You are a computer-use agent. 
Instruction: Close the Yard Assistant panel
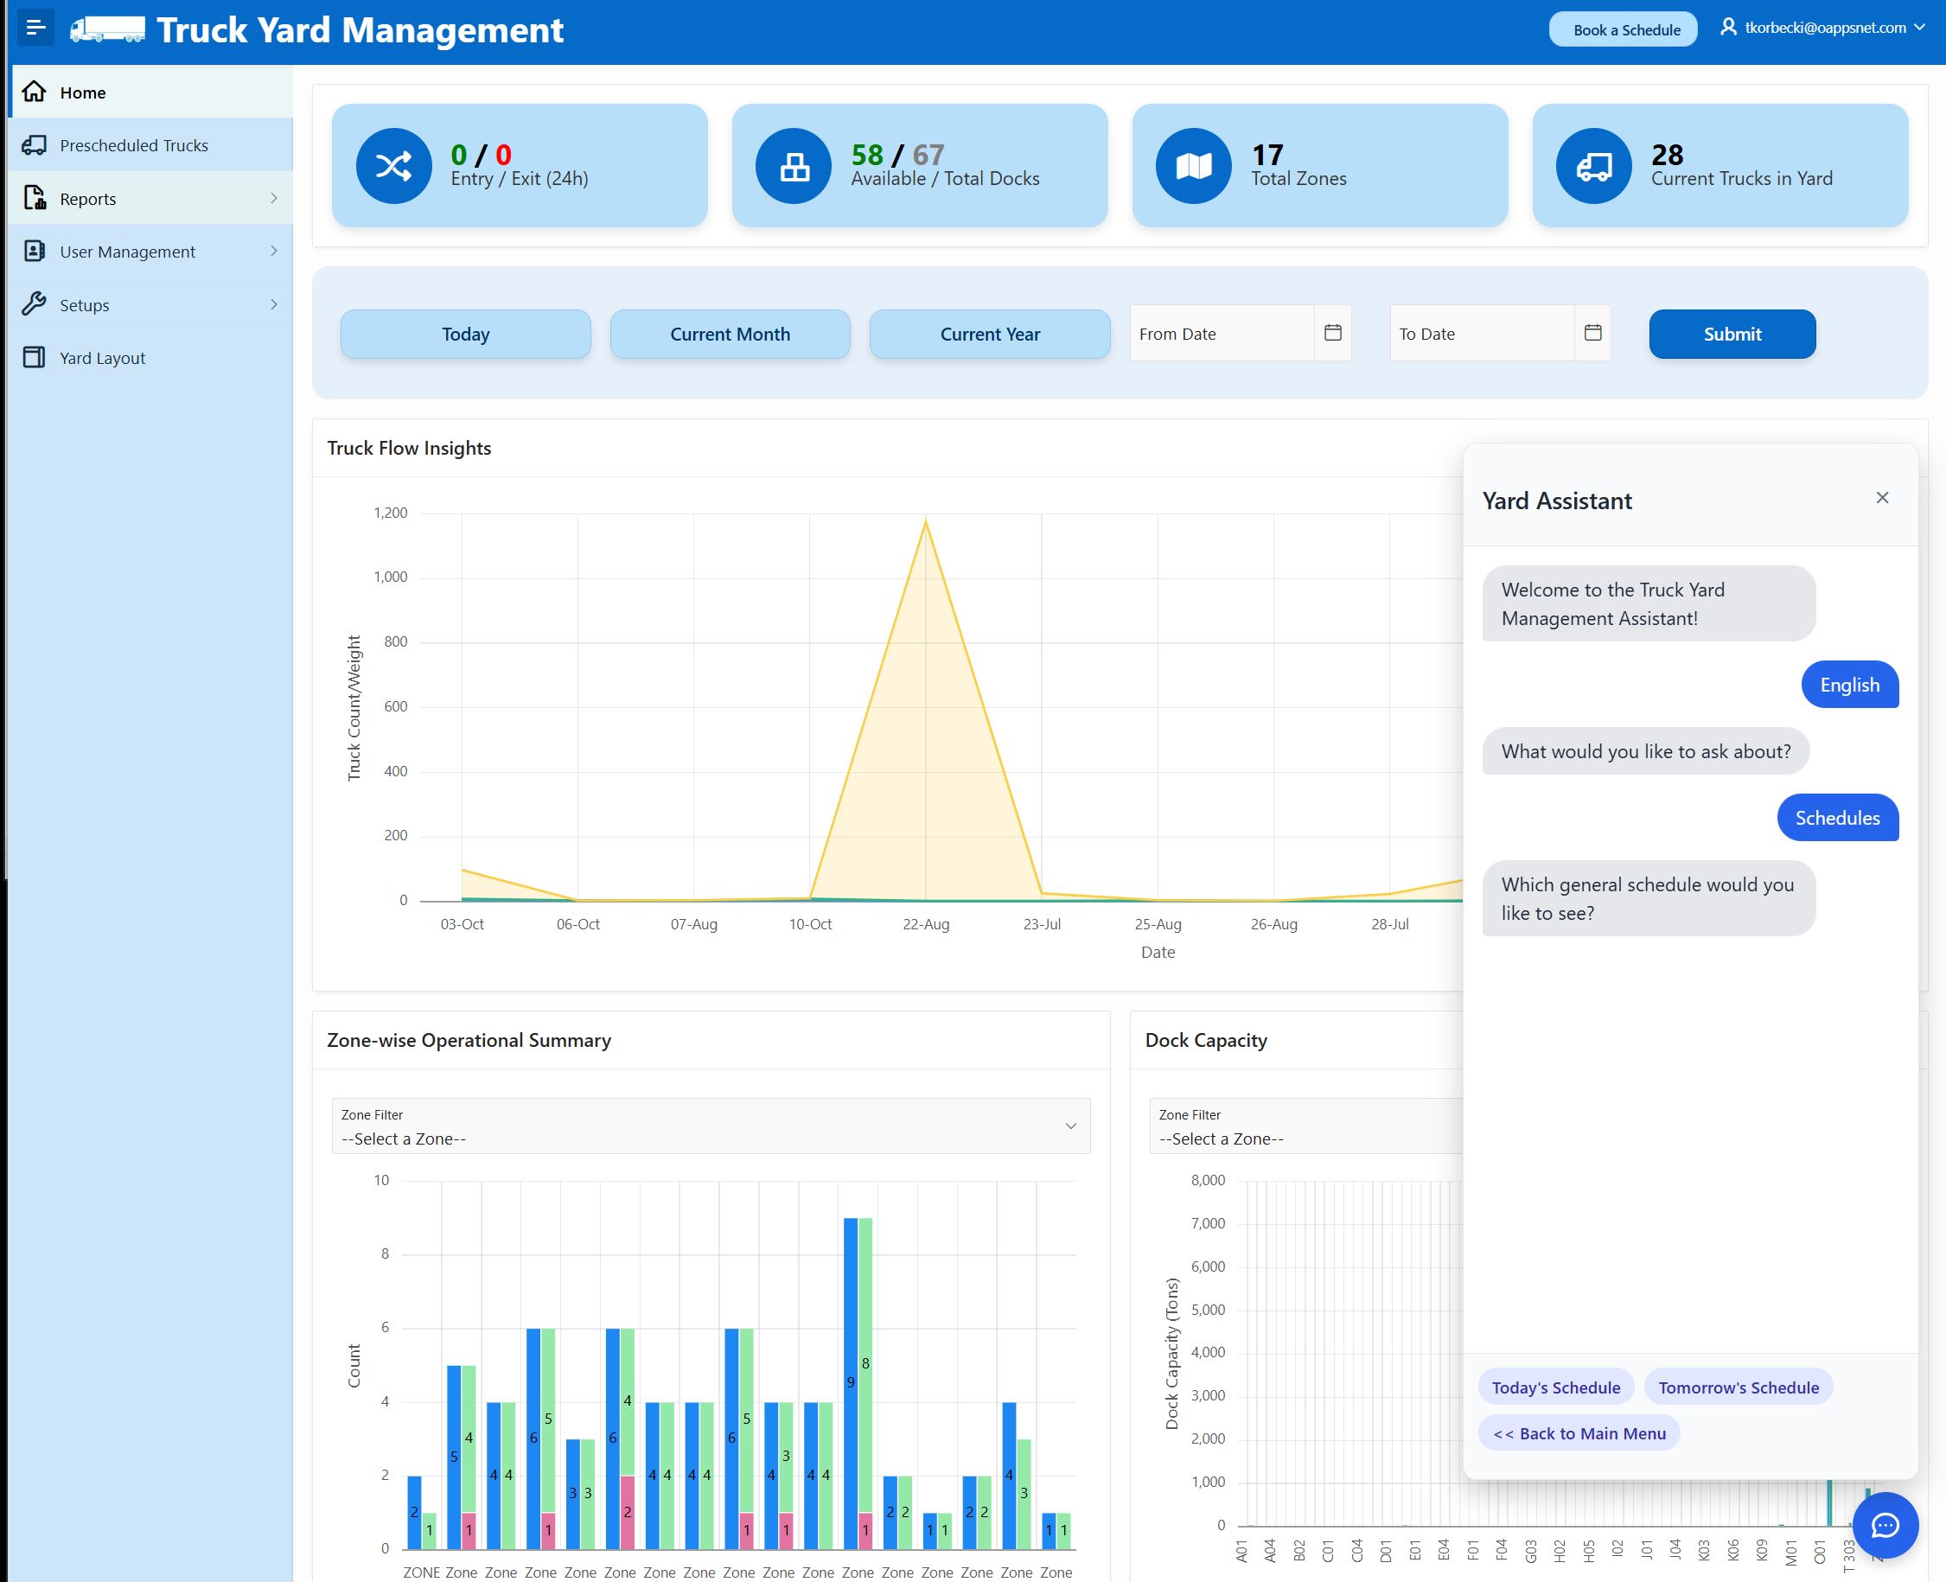[x=1881, y=498]
